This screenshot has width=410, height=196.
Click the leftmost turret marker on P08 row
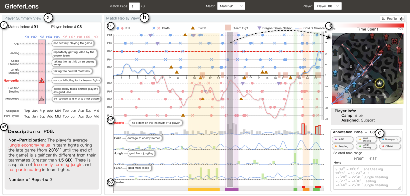click(x=202, y=99)
